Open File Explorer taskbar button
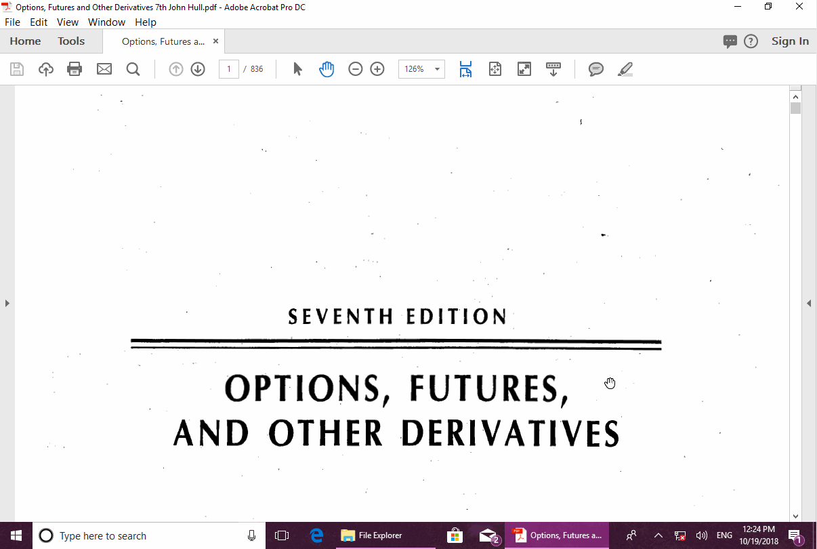Screen dimensions: 817x549 tap(385, 535)
